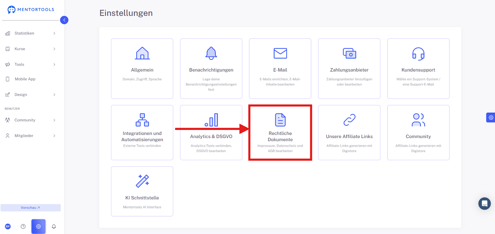Viewport: 495px width, 234px height.
Task: Click the Kurse book icon in sidebar
Action: click(8, 49)
